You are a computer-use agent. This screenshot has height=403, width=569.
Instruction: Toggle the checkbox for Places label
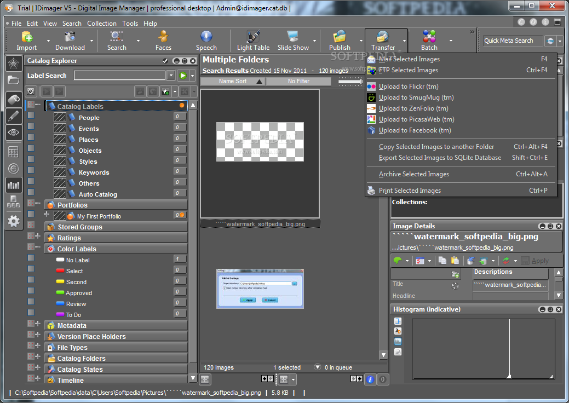point(31,137)
